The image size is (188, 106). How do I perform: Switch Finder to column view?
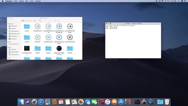coord(28,21)
